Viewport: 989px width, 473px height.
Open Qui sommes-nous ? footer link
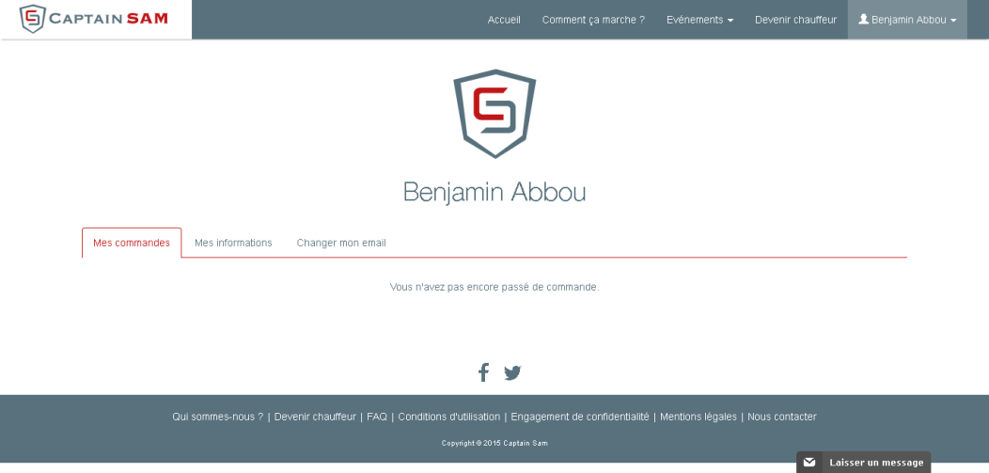pyautogui.click(x=217, y=417)
